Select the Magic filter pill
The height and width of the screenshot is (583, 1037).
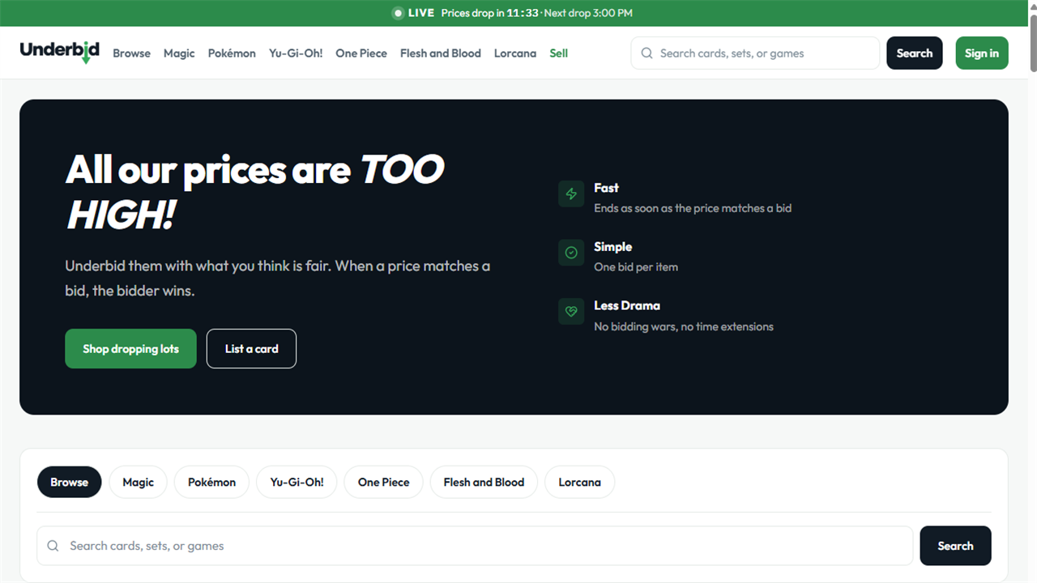click(x=138, y=482)
